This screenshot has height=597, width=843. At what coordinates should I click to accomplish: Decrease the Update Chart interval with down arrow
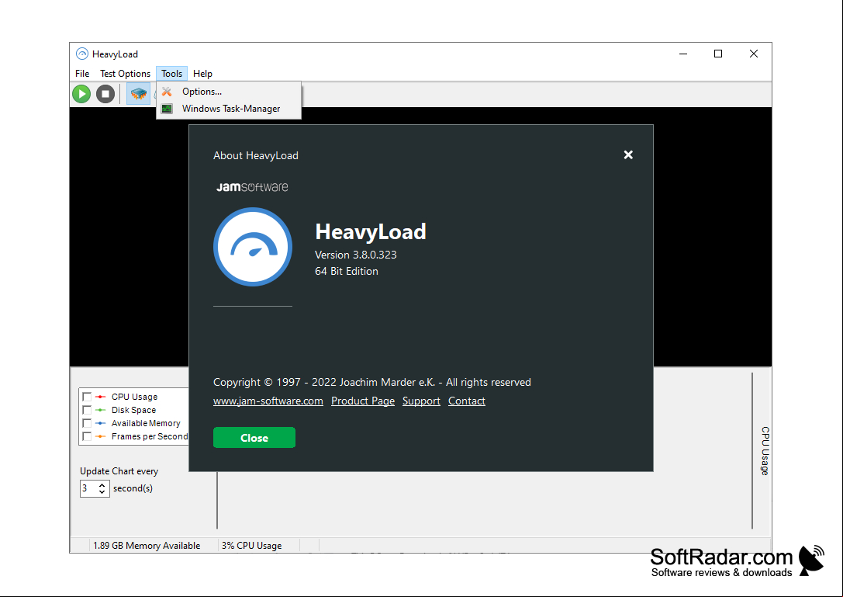[102, 492]
